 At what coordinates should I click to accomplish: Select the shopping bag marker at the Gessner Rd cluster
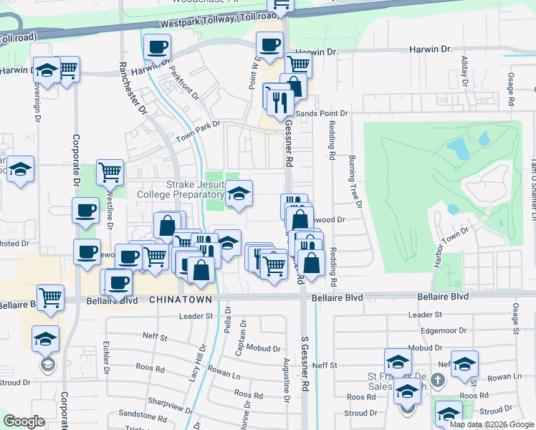point(300,221)
